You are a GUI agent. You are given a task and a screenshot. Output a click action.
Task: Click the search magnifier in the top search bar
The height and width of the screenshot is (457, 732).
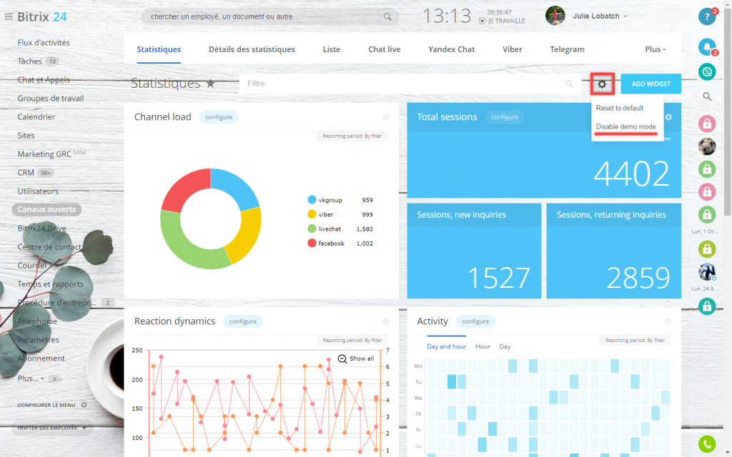pyautogui.click(x=387, y=17)
